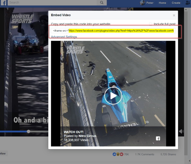Mute the video with speaker icon
The height and width of the screenshot is (164, 191).
click(x=181, y=131)
